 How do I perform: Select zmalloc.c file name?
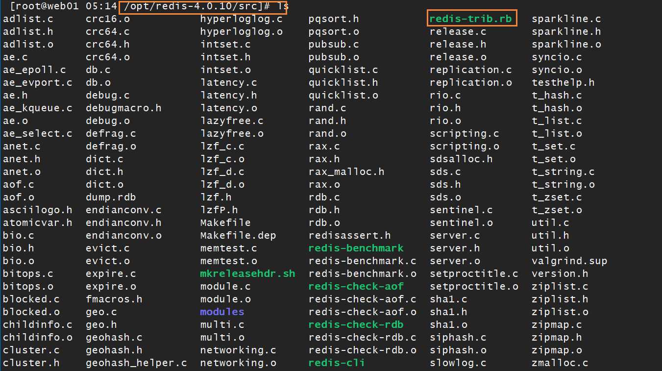[x=560, y=363]
